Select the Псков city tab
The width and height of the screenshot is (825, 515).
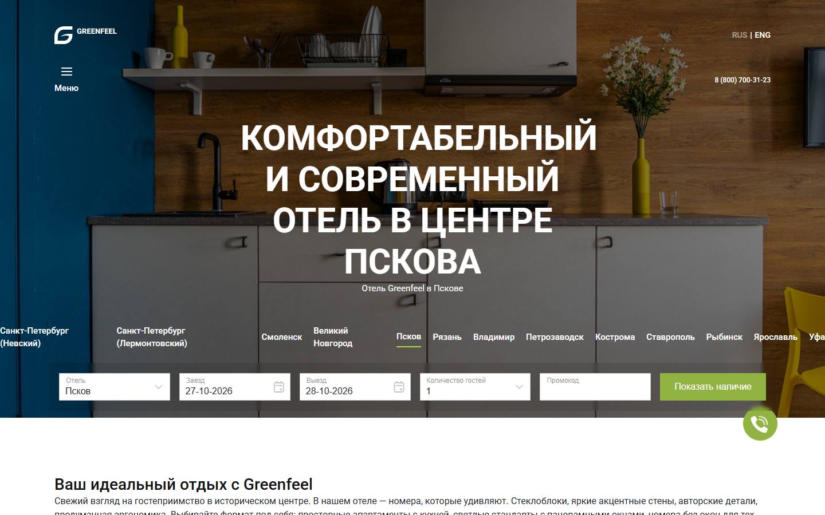click(x=408, y=336)
